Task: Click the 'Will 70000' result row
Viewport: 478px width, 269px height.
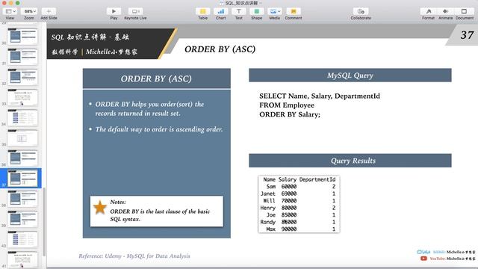Action: 299,201
